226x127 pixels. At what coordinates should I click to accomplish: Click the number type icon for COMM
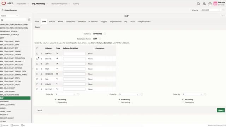point(57,84)
